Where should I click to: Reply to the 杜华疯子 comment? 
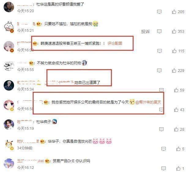161,129
